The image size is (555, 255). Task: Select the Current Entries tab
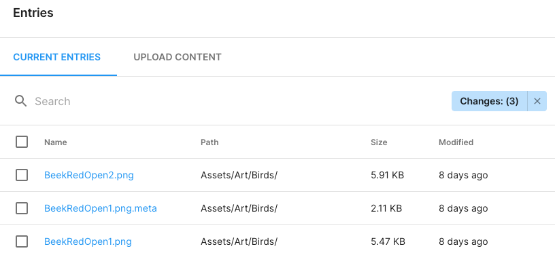point(57,57)
